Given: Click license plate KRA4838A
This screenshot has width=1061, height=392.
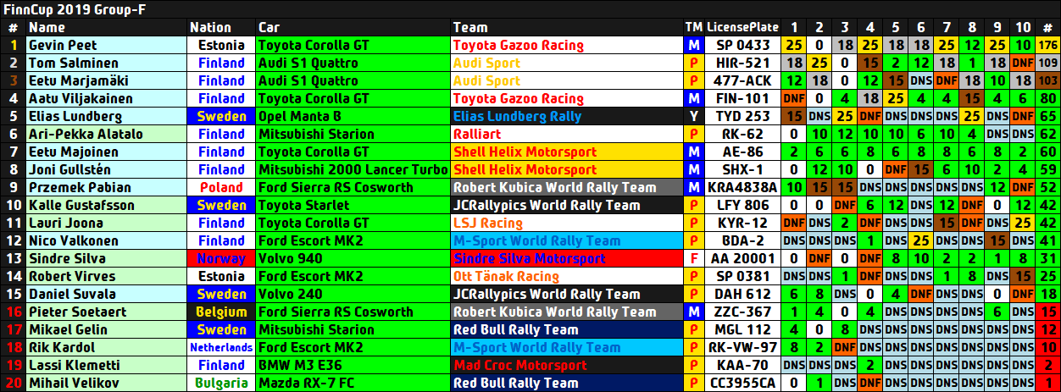Looking at the screenshot, I should pos(743,187).
